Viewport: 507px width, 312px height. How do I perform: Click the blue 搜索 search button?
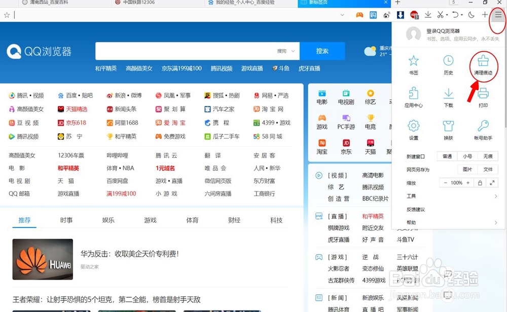[322, 51]
